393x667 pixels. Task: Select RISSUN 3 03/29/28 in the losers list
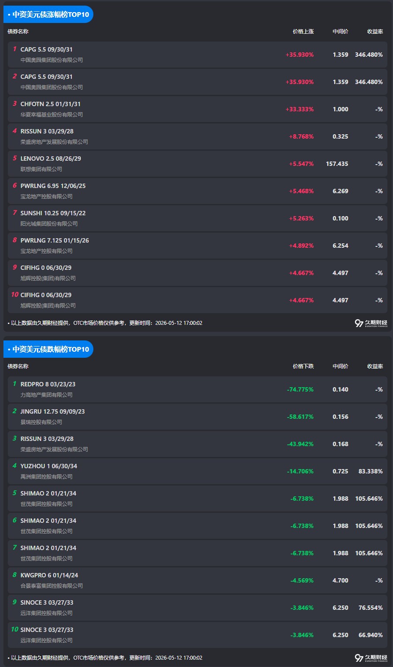(x=47, y=439)
